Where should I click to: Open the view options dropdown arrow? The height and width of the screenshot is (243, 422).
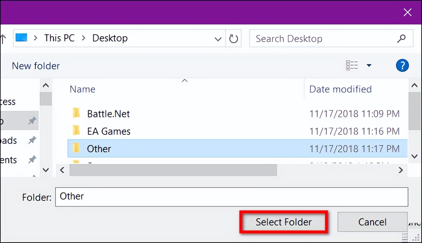tap(369, 65)
